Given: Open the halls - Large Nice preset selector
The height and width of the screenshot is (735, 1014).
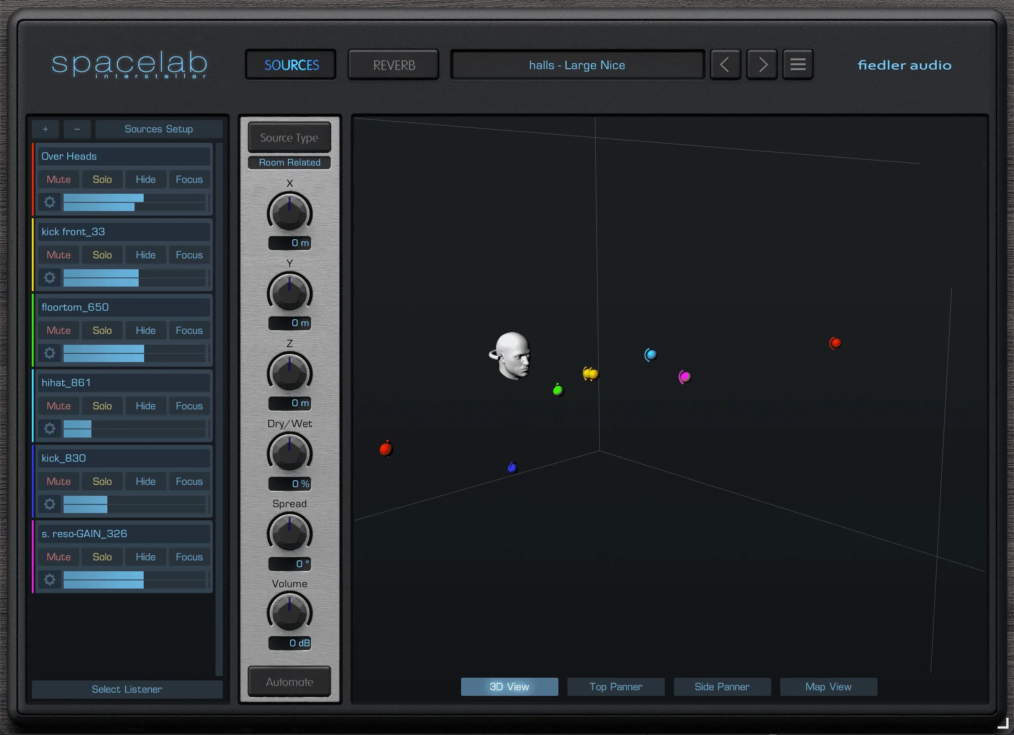Looking at the screenshot, I should [577, 65].
